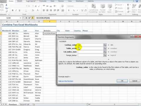Image resolution: width=141 pixels, height=106 pixels.
Task: Click the Shrink Font icon
Action: (x=39, y=6)
